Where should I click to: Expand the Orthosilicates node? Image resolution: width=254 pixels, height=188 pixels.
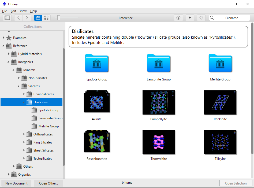[24, 134]
